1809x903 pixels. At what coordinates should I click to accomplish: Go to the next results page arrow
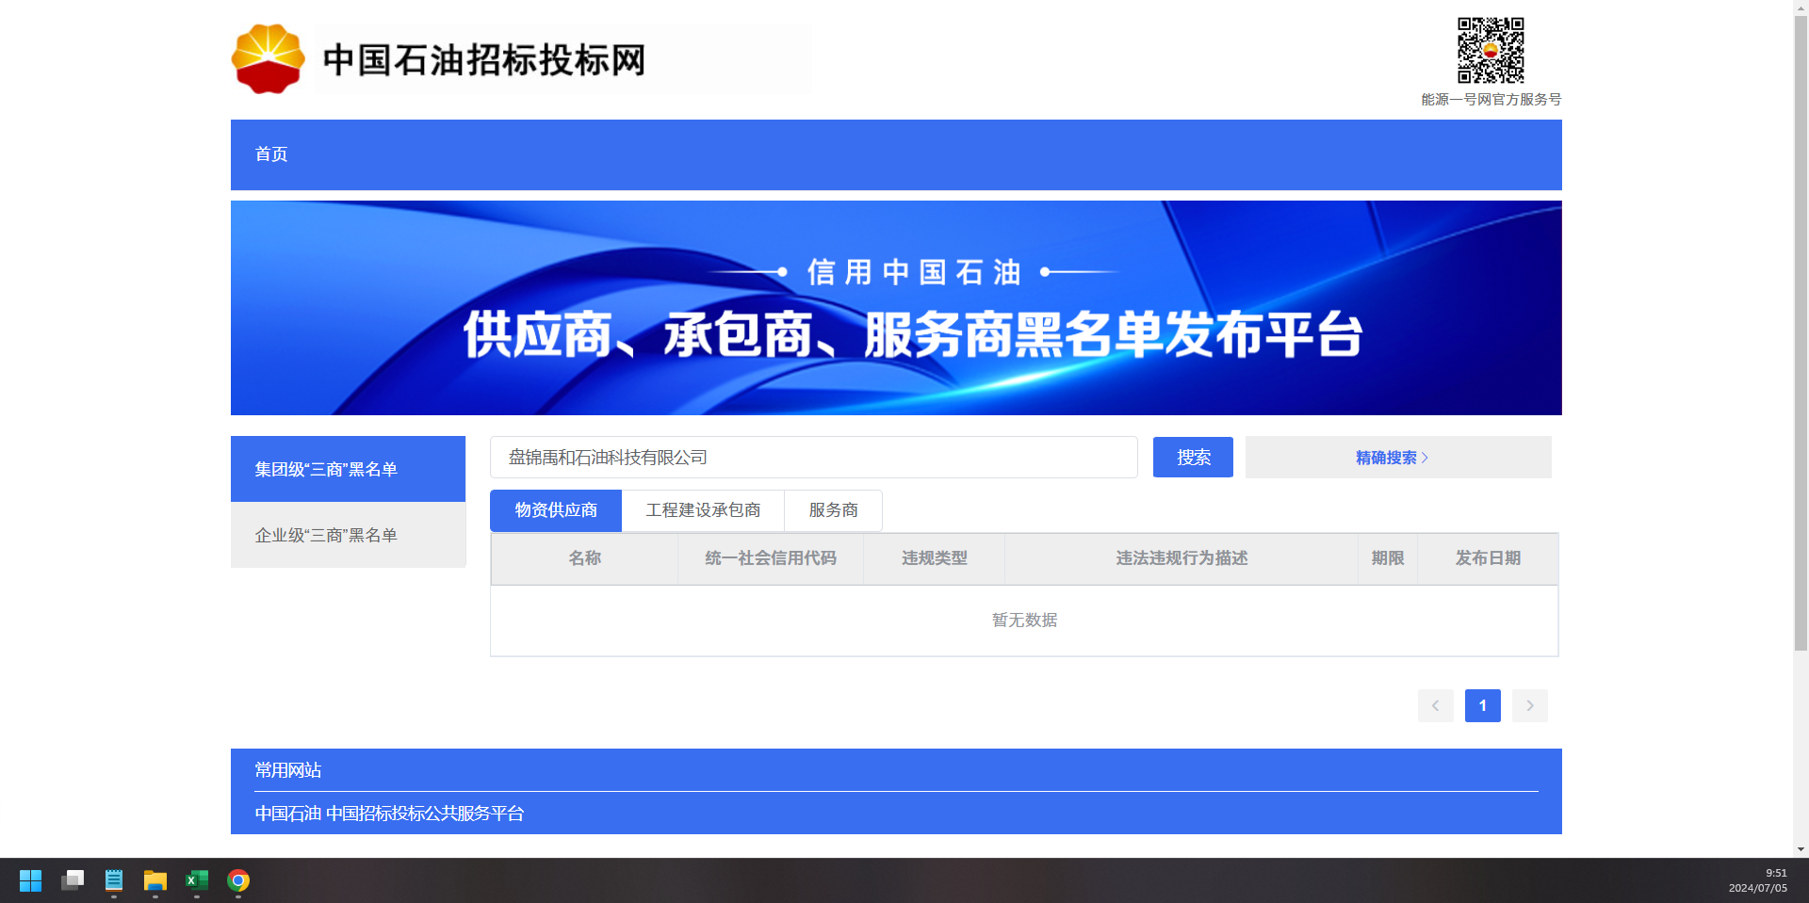[x=1530, y=705]
